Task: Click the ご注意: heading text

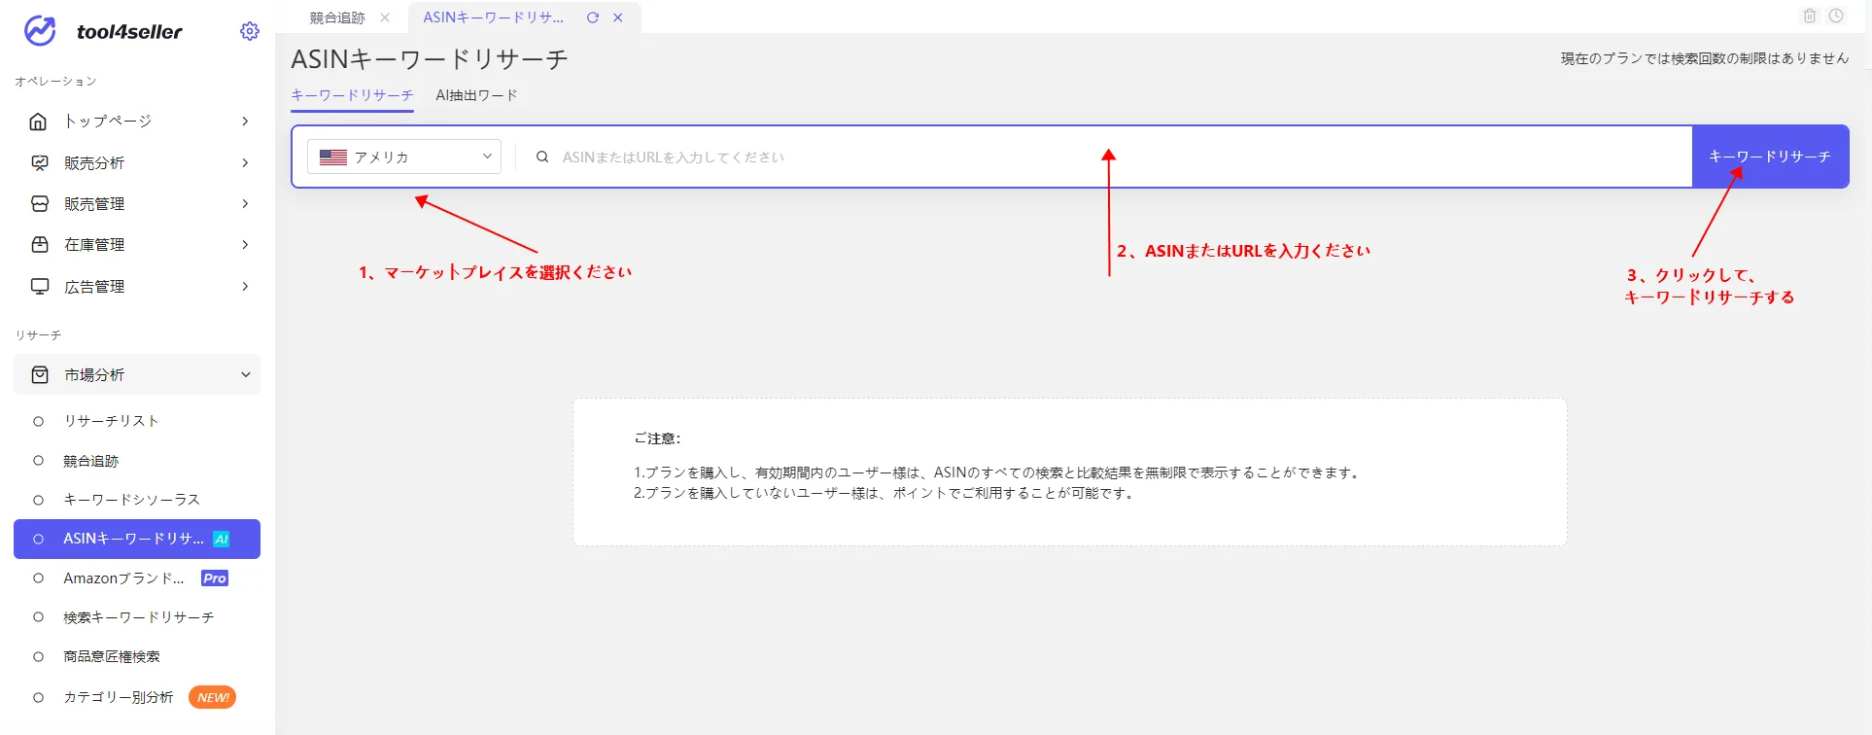Action: (x=657, y=438)
